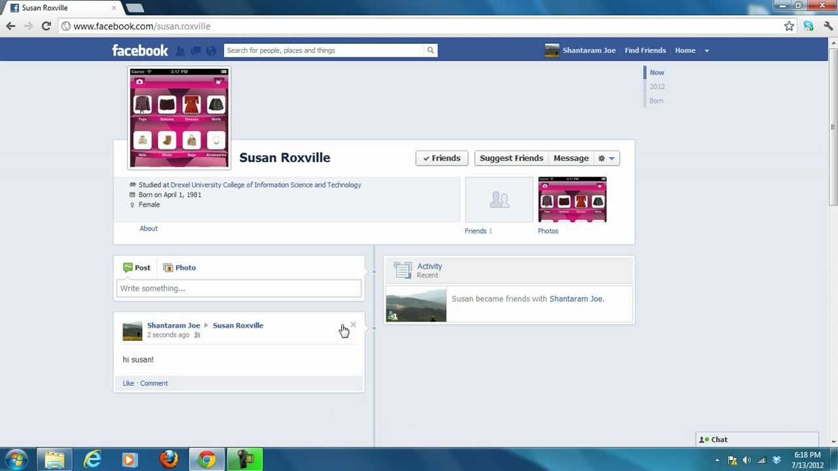The image size is (838, 471).
Task: Open Windows Media Player from the taskbar
Action: click(130, 460)
